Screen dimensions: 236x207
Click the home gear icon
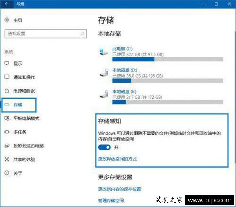click(7, 20)
